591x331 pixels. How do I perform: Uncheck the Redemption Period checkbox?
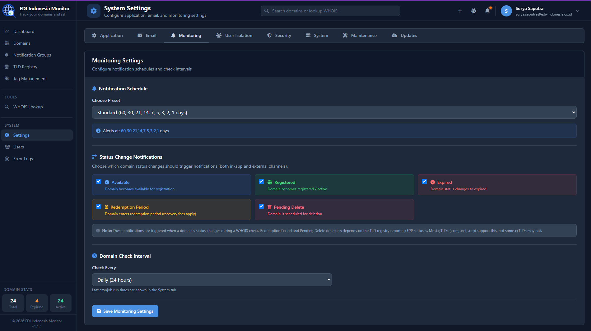tap(99, 206)
